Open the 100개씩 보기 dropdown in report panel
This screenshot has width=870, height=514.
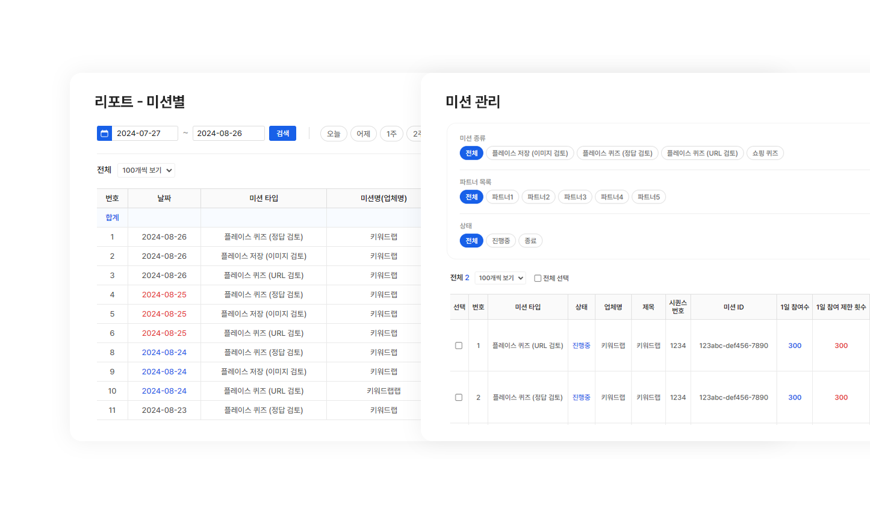pyautogui.click(x=146, y=170)
